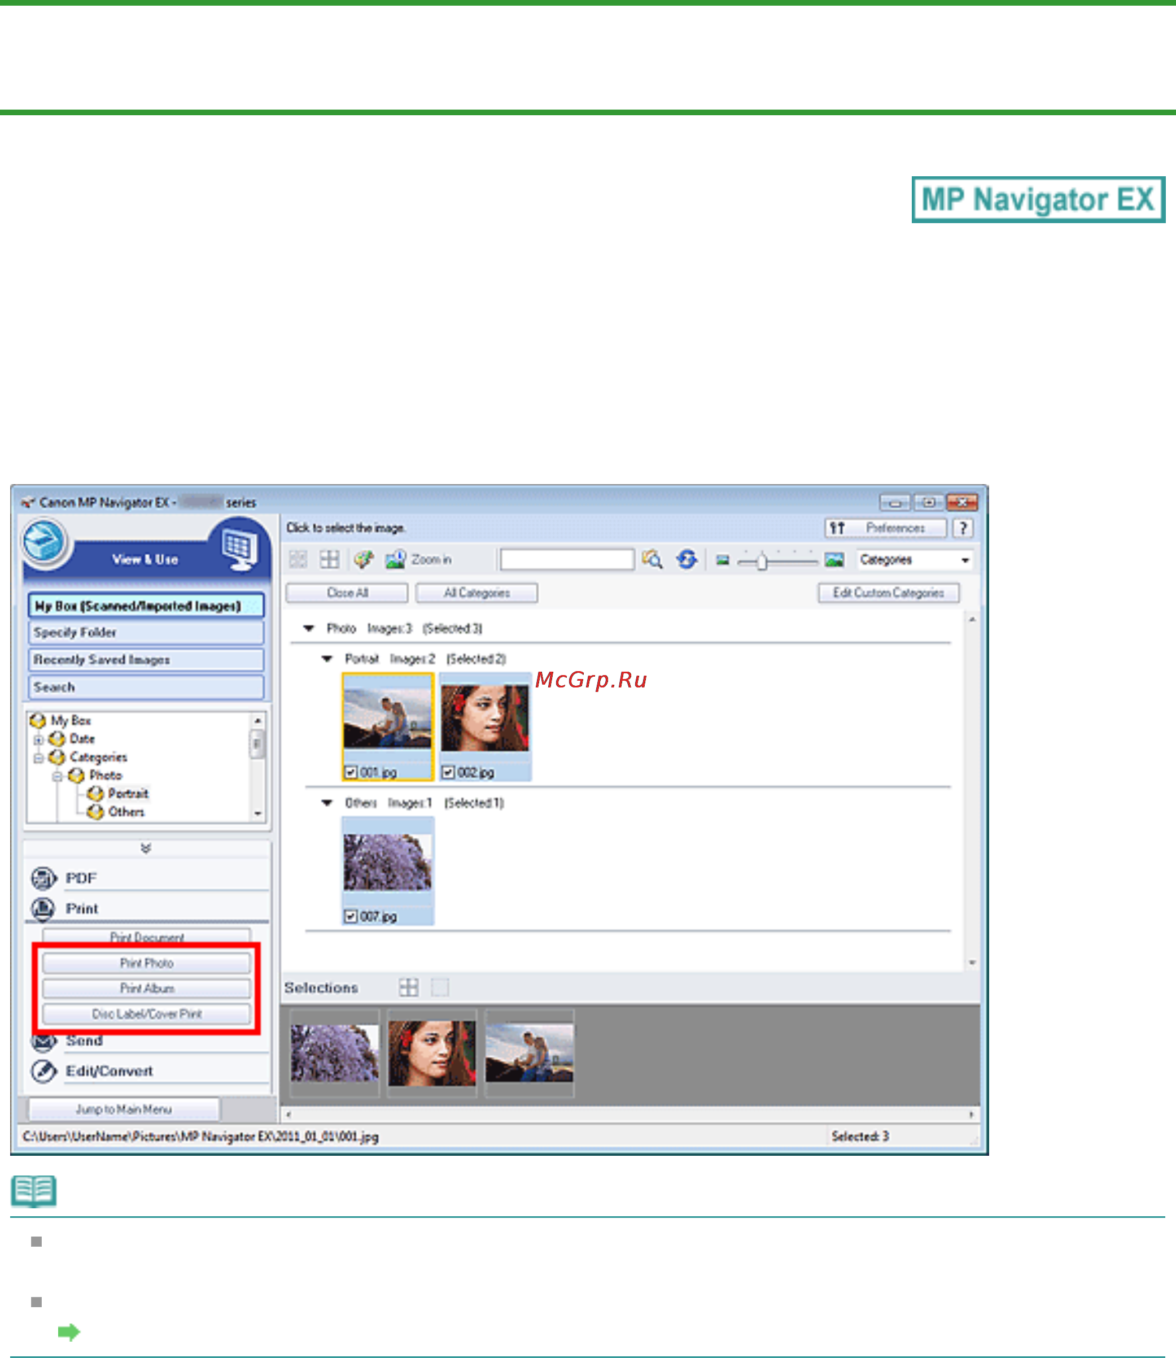Click the Print Album button
Image resolution: width=1176 pixels, height=1358 pixels.
(146, 989)
